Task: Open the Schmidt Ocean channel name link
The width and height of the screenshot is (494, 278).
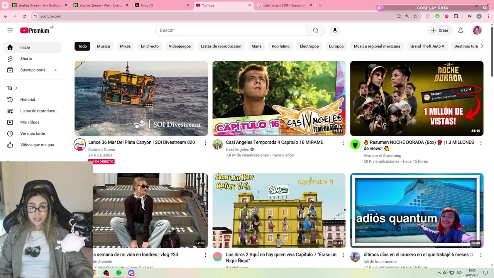Action: pyautogui.click(x=102, y=149)
